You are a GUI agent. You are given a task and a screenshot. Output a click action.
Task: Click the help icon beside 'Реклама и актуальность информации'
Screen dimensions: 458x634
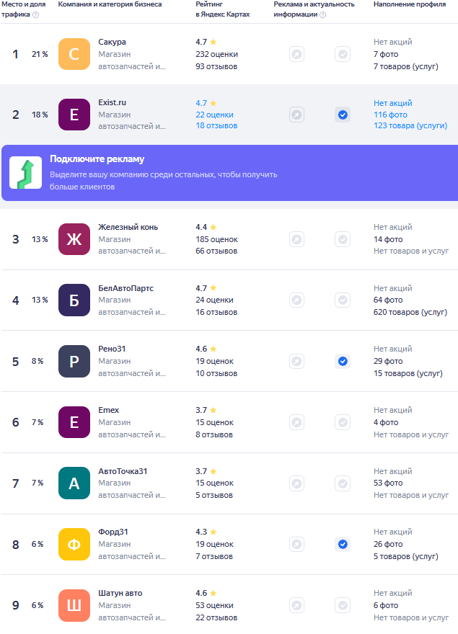point(322,14)
